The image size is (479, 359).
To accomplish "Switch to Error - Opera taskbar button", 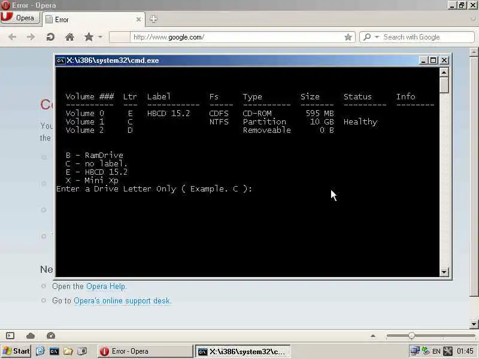I will (145, 351).
